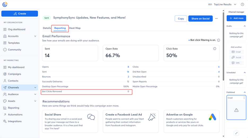Click the Constant Contact logo icon
The width and height of the screenshot is (248, 138).
pos(5,4)
